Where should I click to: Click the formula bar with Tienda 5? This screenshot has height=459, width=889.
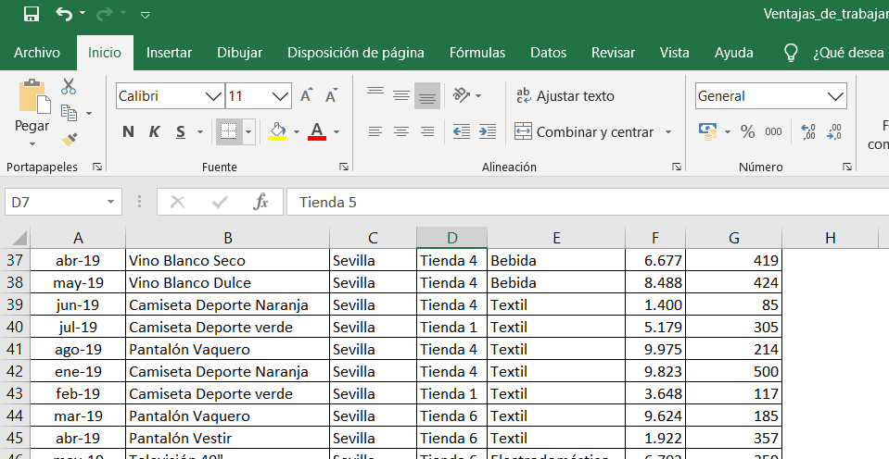588,202
